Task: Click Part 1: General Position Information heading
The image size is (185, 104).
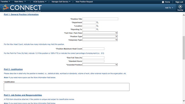Action: point(21,14)
